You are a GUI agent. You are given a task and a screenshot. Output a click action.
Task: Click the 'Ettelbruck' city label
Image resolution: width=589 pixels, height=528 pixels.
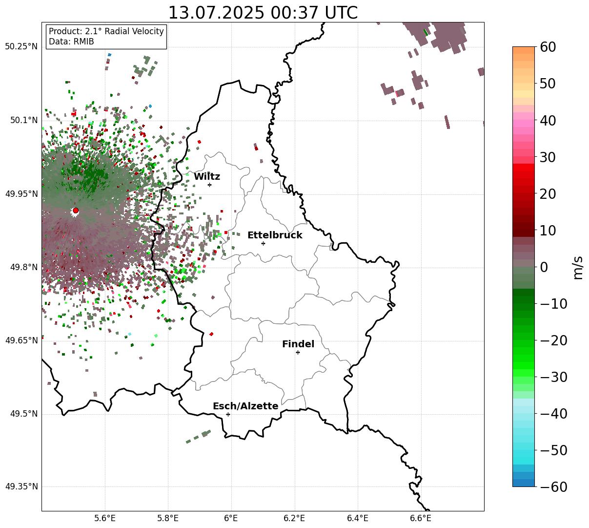tap(275, 235)
